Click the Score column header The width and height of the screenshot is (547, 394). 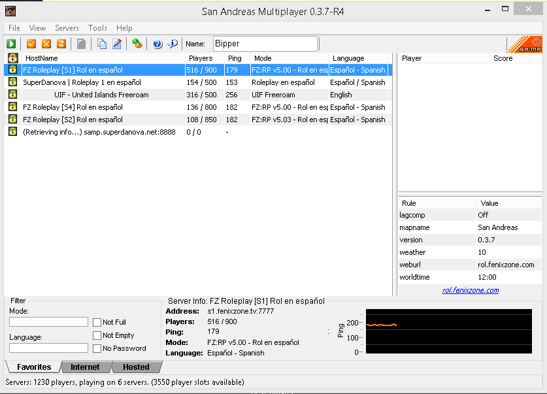pyautogui.click(x=509, y=58)
